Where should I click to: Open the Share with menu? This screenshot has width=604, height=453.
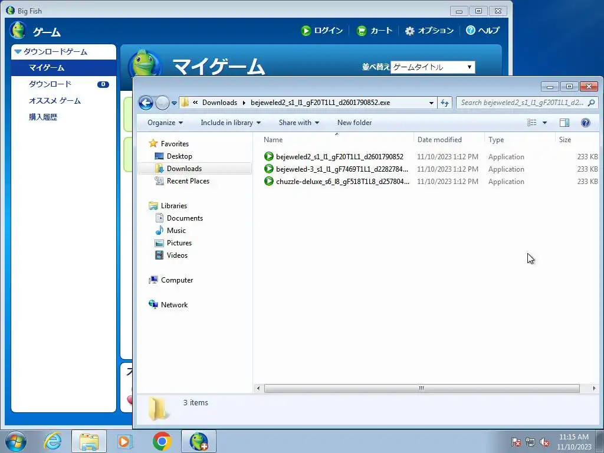click(298, 123)
